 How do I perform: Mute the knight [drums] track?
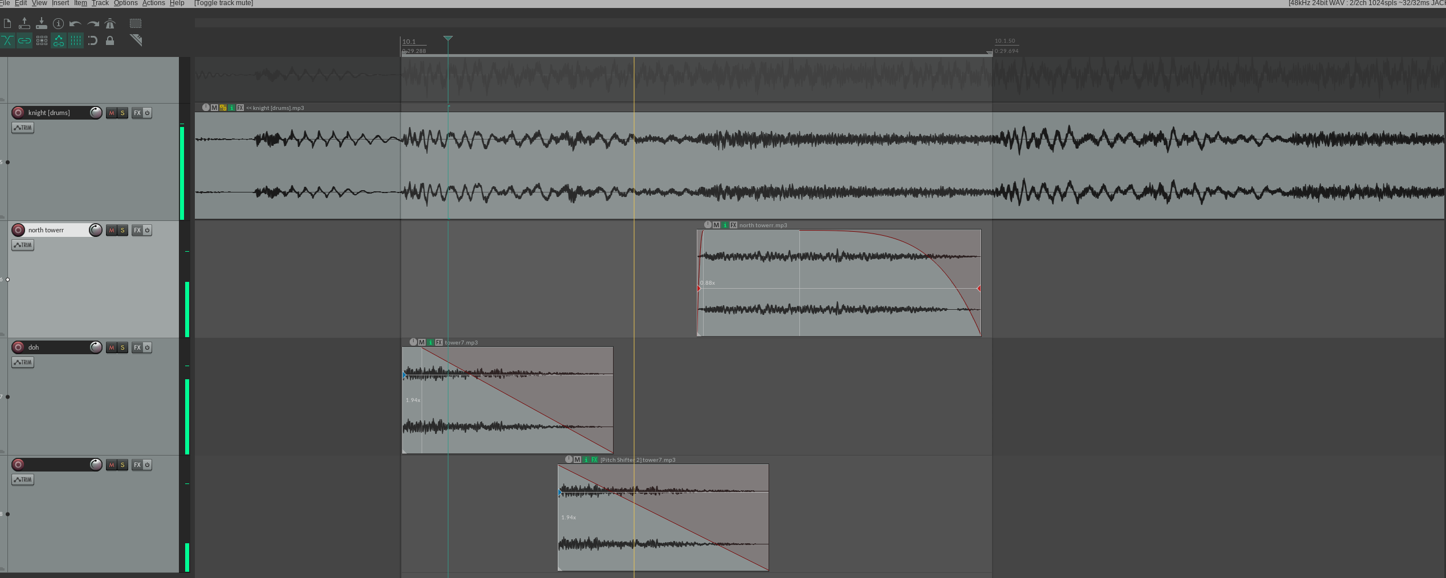112,113
